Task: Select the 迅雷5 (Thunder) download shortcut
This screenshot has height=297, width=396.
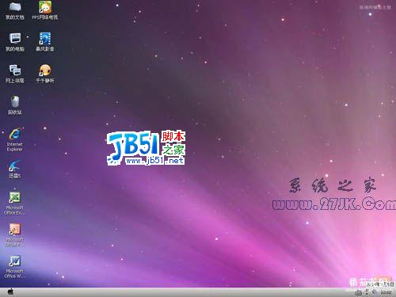Action: [15, 169]
